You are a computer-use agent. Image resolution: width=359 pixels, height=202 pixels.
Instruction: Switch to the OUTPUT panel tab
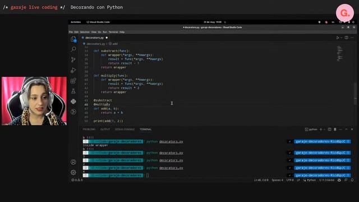pyautogui.click(x=105, y=130)
